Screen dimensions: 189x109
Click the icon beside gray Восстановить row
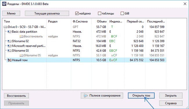coord(22,37)
